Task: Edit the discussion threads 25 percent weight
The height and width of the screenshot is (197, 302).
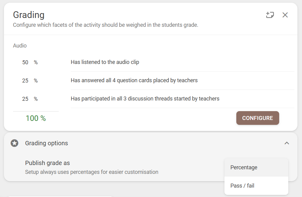Action: [x=25, y=99]
